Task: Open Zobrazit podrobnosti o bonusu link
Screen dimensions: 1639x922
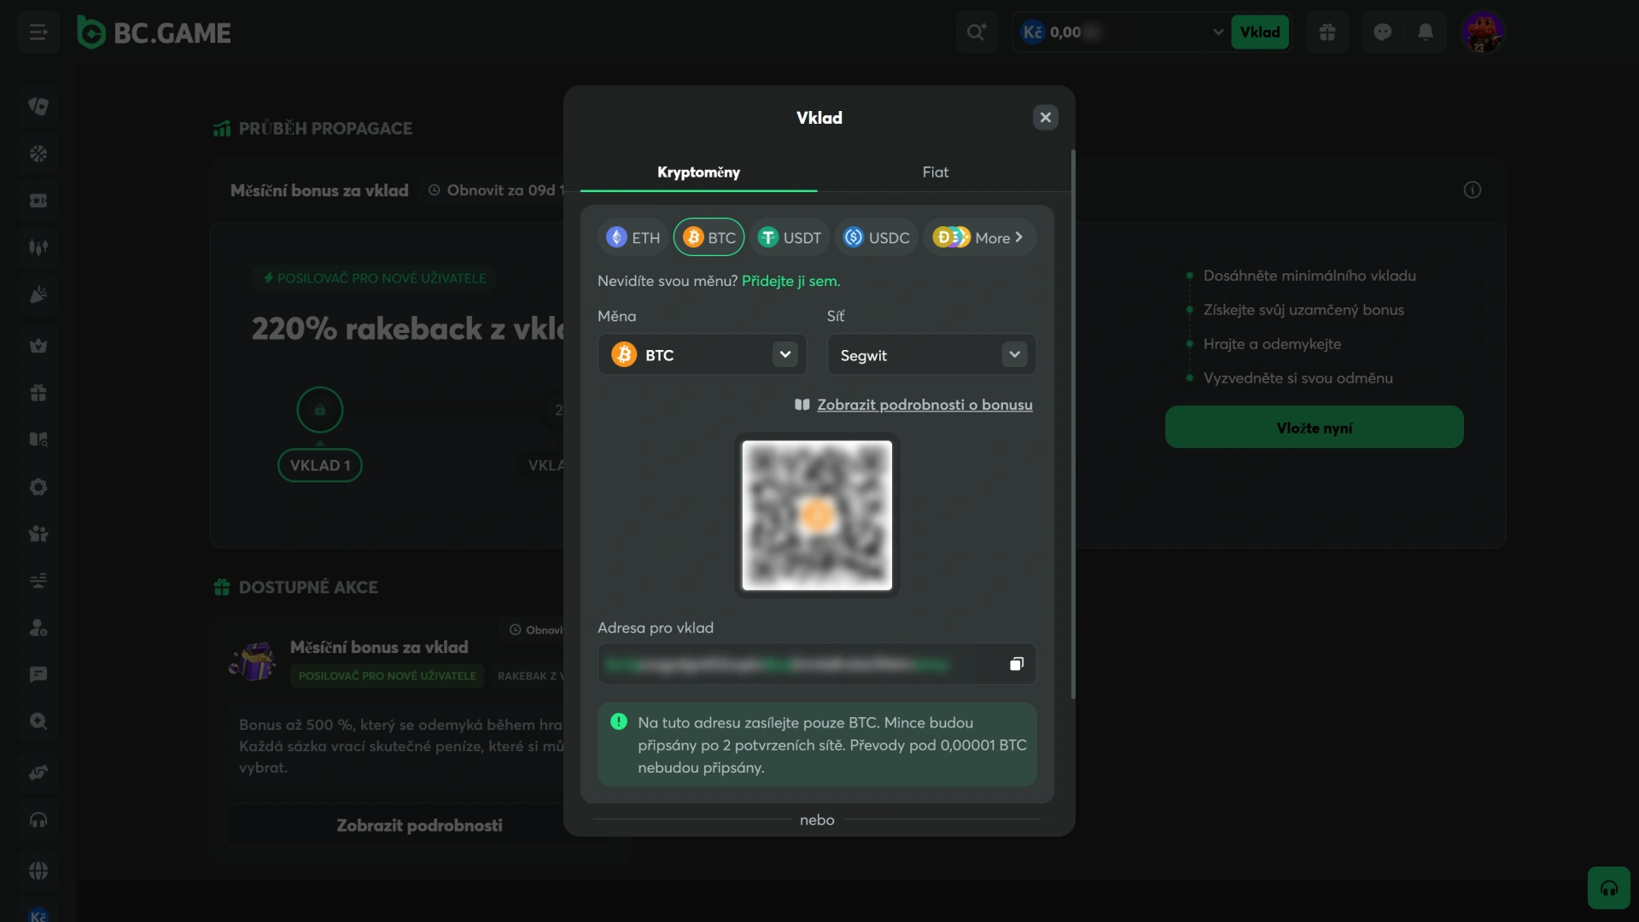Action: [924, 405]
